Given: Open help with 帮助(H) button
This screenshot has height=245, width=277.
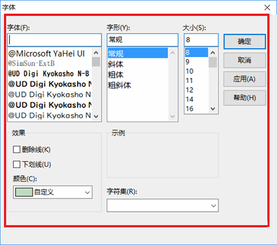Looking at the screenshot, I should click(x=244, y=98).
